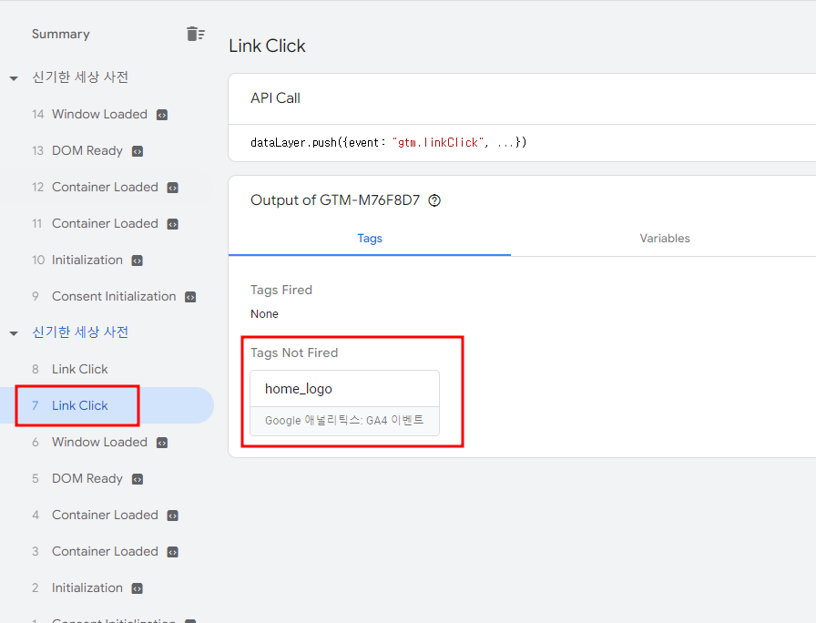Click the code icon beside 14 Window Loaded

[162, 115]
